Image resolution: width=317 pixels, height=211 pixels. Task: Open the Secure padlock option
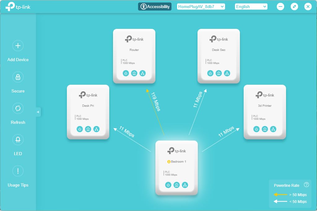(x=18, y=77)
